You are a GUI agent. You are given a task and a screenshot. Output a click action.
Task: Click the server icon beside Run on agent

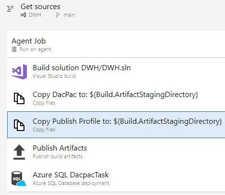point(14,49)
